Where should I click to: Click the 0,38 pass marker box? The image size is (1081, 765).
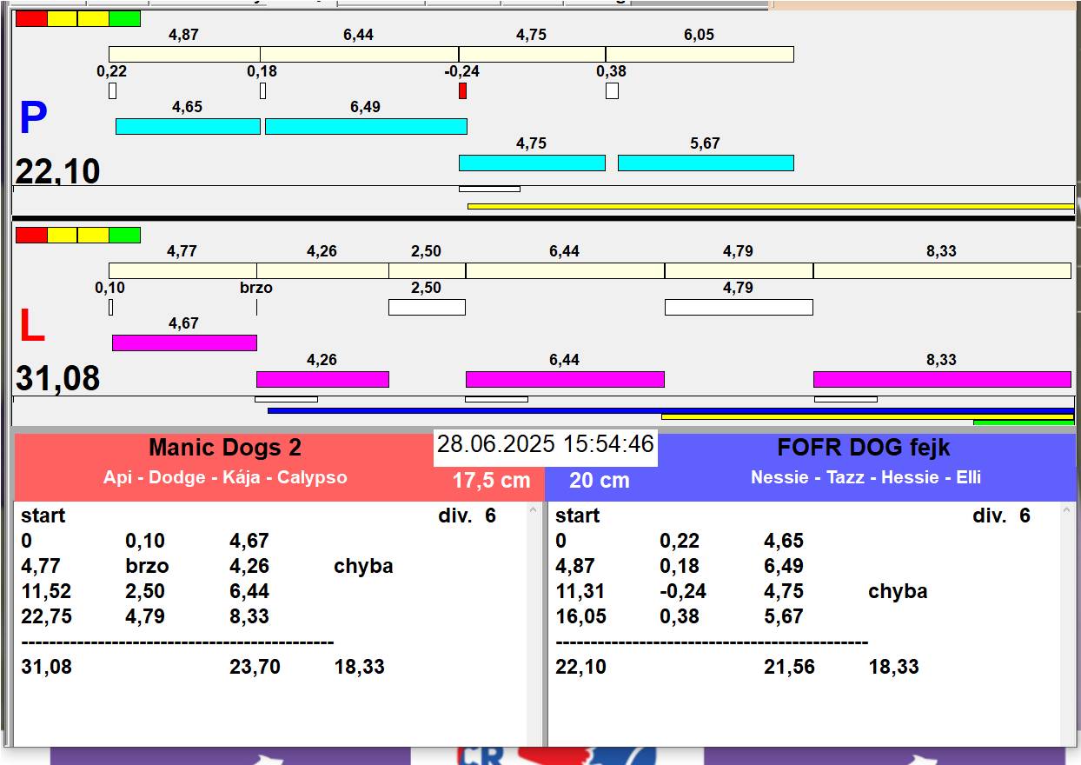pyautogui.click(x=612, y=90)
